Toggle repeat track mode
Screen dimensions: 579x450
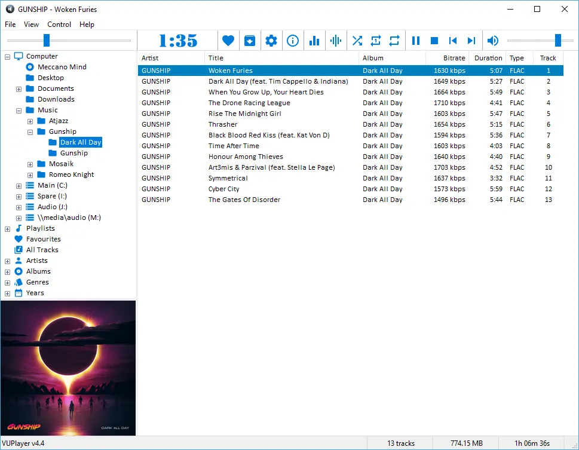click(x=375, y=40)
